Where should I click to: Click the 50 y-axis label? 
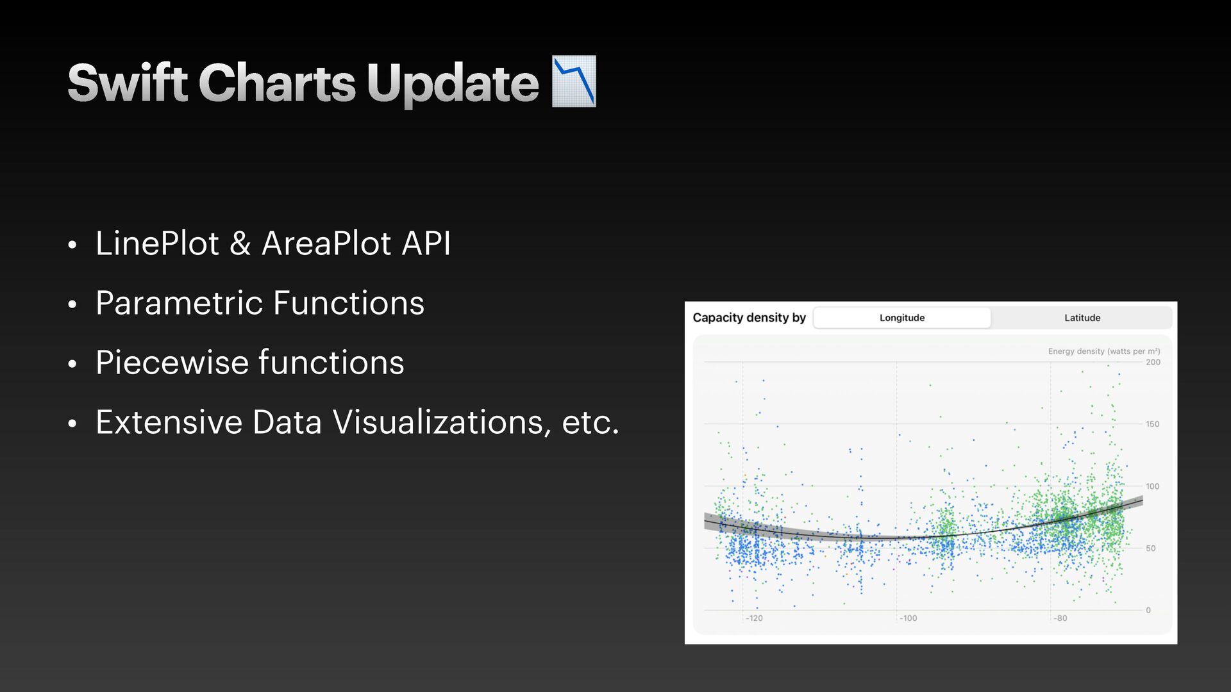pyautogui.click(x=1150, y=548)
